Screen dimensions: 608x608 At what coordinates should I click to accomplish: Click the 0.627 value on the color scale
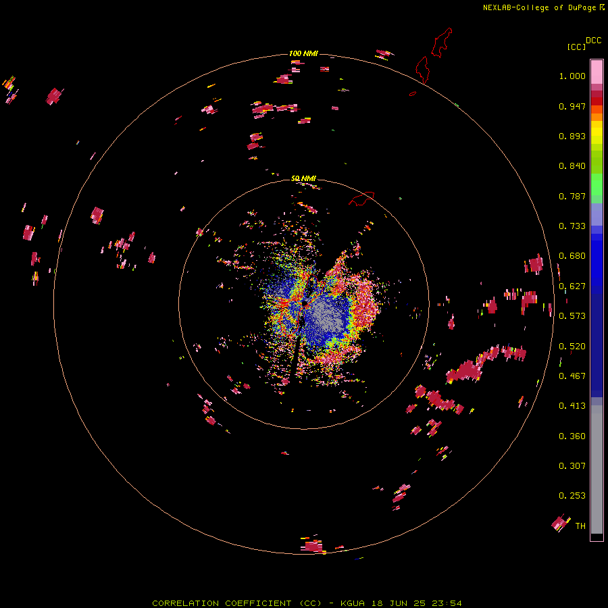tap(572, 286)
